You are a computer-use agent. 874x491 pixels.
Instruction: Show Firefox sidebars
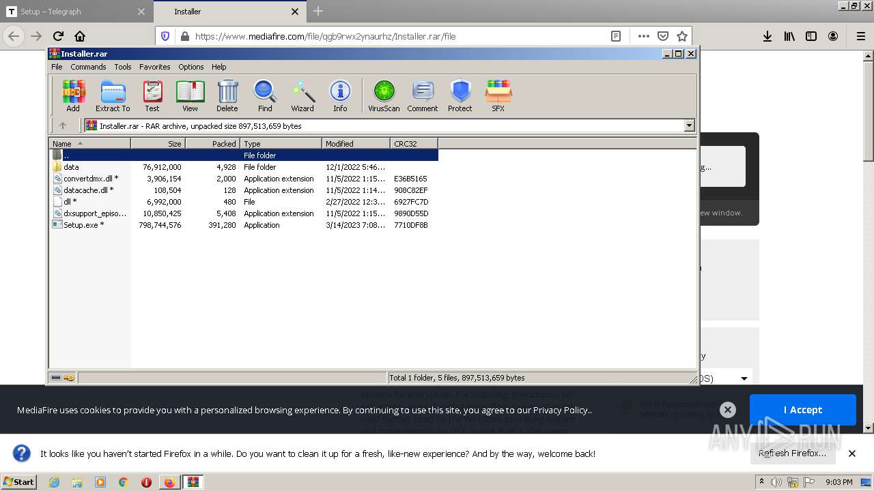[x=811, y=36]
